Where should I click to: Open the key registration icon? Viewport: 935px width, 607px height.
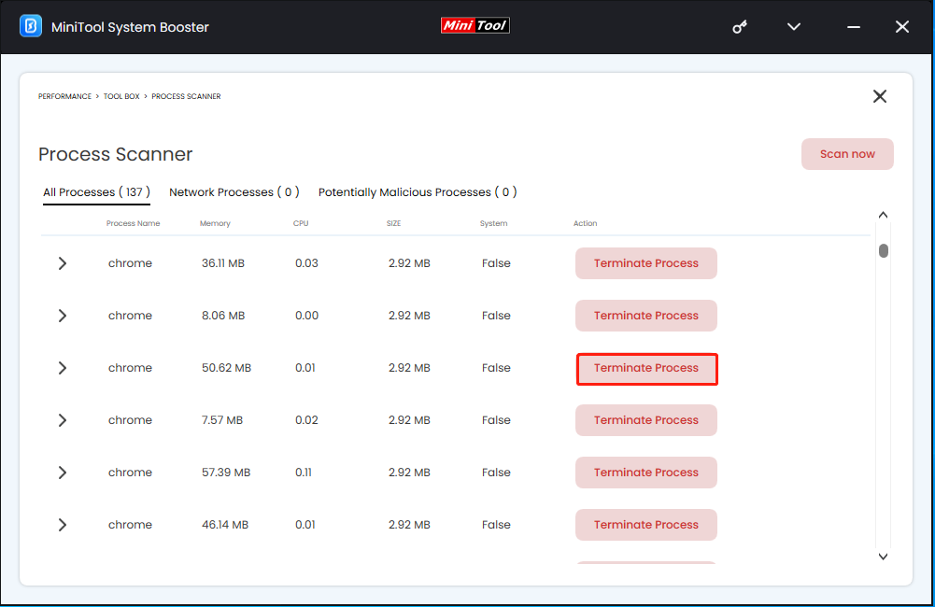click(x=740, y=27)
